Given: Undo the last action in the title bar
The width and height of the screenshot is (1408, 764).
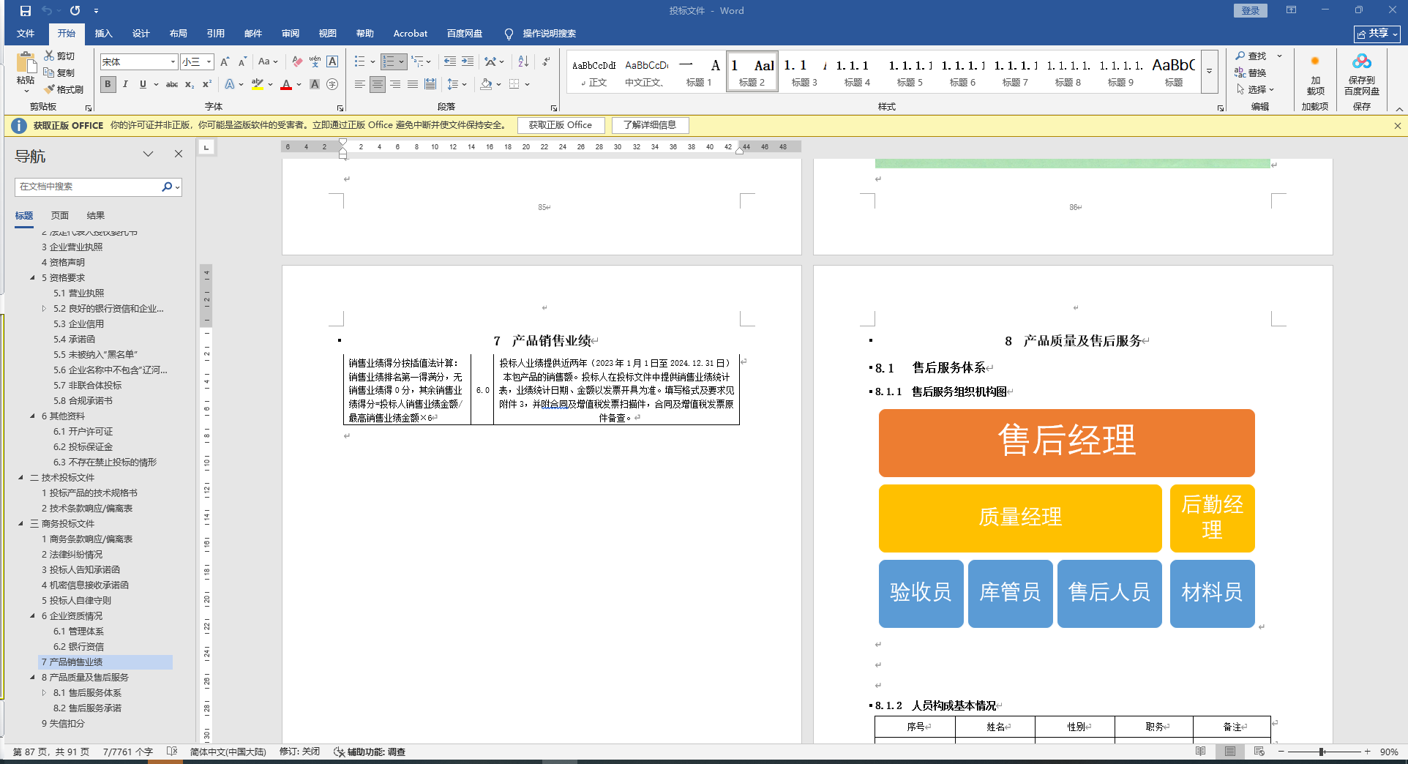Looking at the screenshot, I should click(x=47, y=11).
